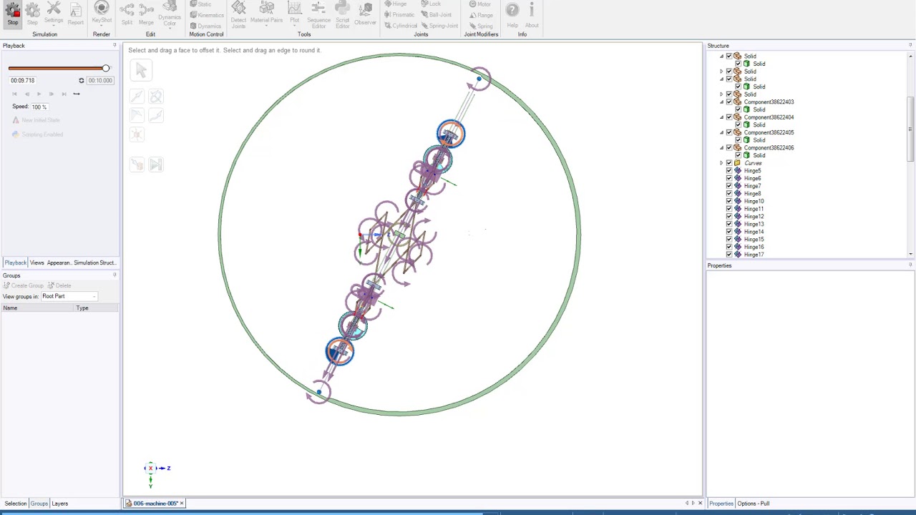Image resolution: width=916 pixels, height=515 pixels.
Task: Switch to the Appearance tab
Action: (59, 263)
